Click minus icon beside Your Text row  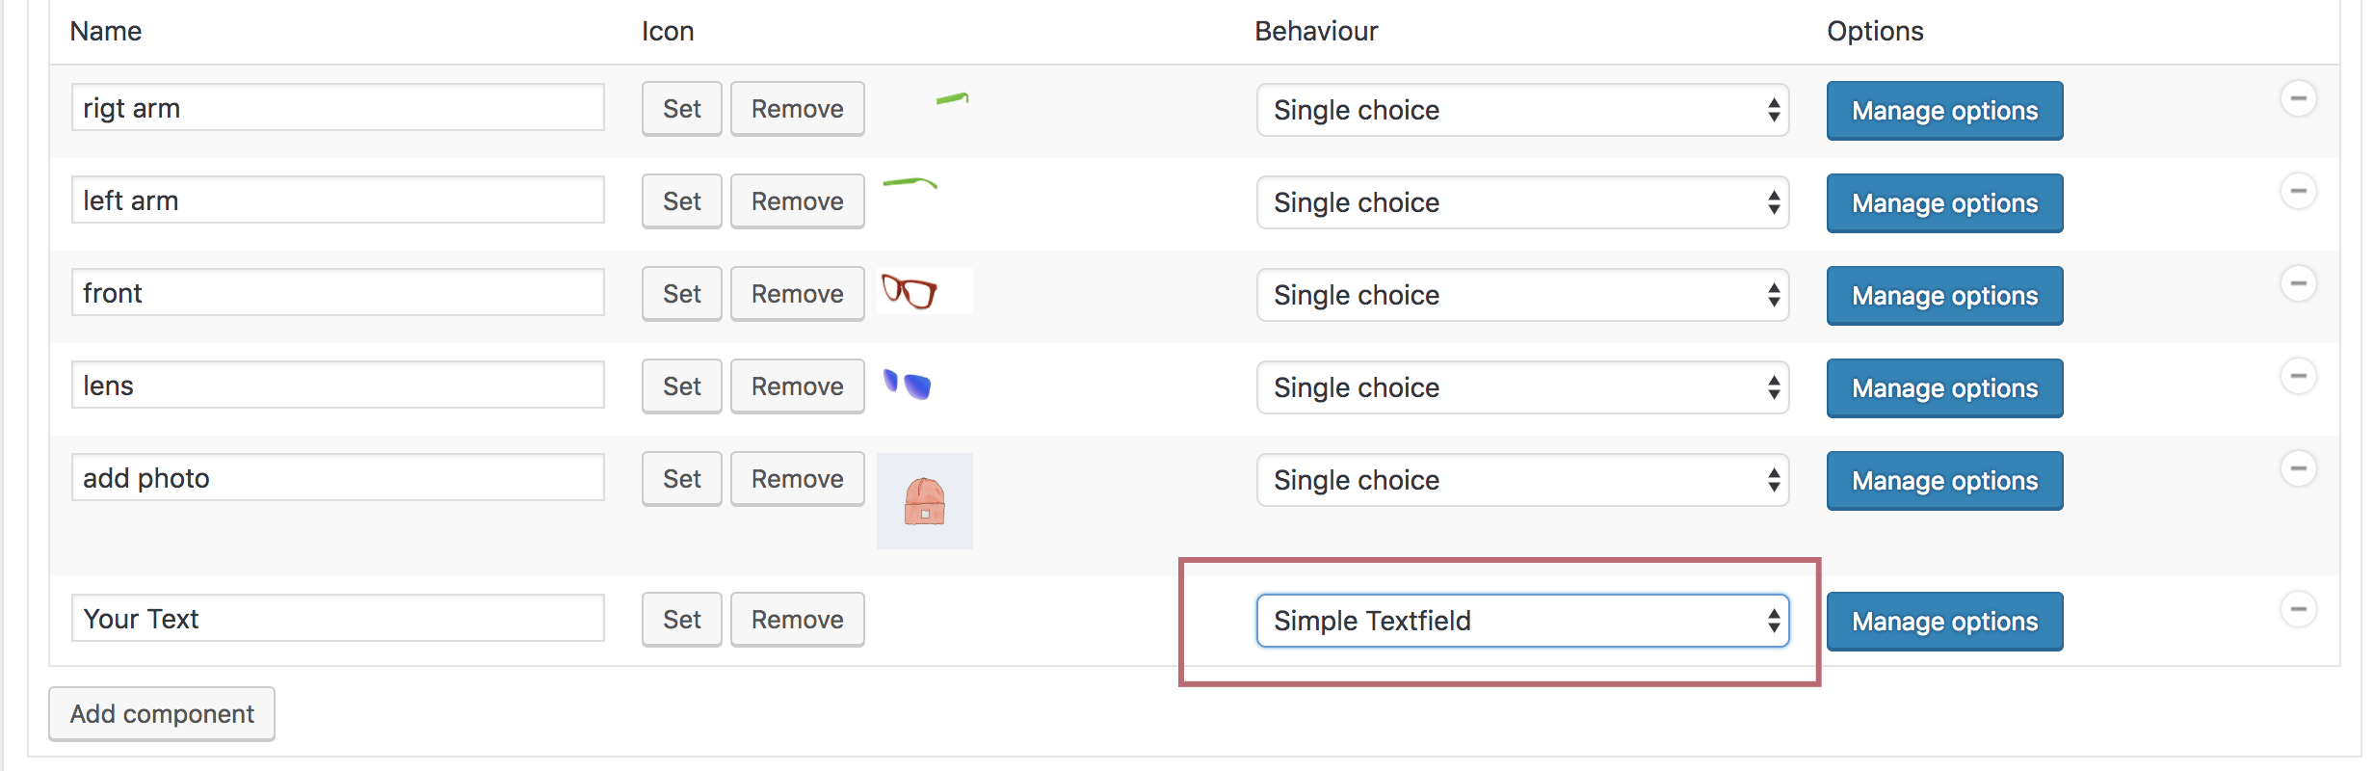(x=2298, y=609)
